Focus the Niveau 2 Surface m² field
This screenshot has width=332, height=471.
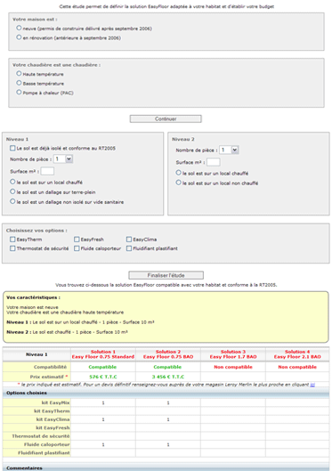tap(214, 162)
